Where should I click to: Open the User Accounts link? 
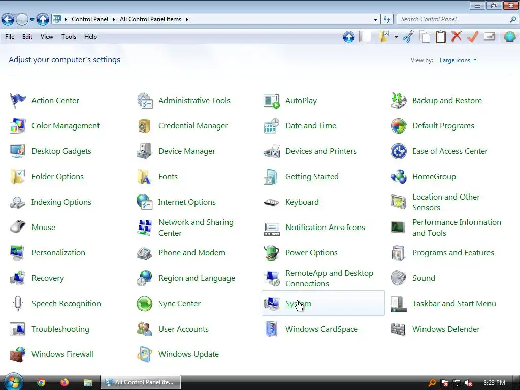183,329
